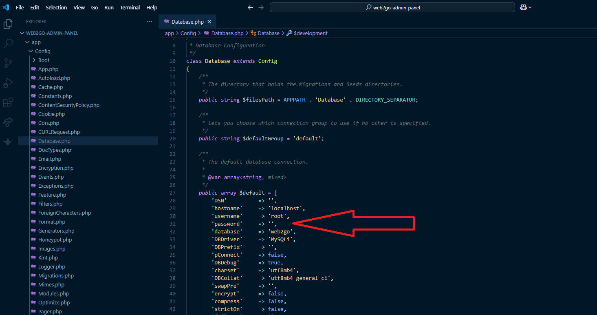Screen dimensions: 597x315
Task: Click the Go Back arrow
Action: point(251,7)
